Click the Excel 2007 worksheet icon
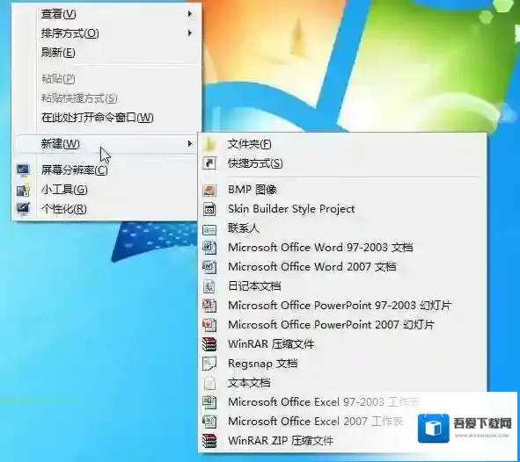This screenshot has height=462, width=520. click(209, 422)
